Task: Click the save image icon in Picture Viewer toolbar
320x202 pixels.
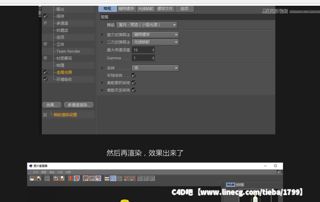Action: [x=38, y=179]
